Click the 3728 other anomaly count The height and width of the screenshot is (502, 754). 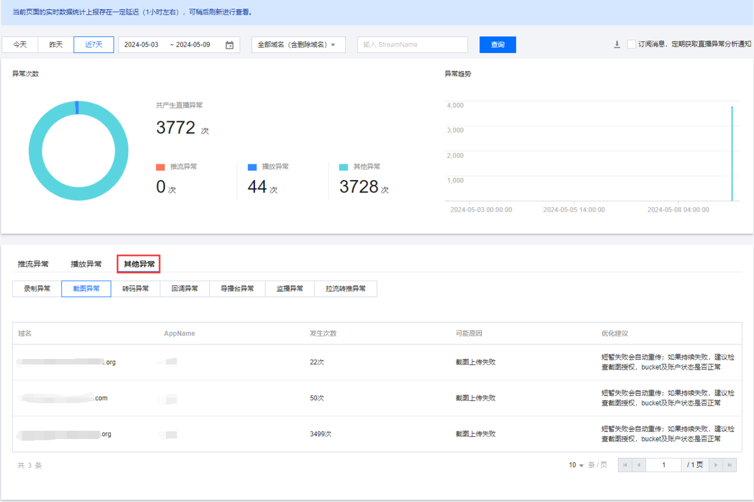click(359, 187)
